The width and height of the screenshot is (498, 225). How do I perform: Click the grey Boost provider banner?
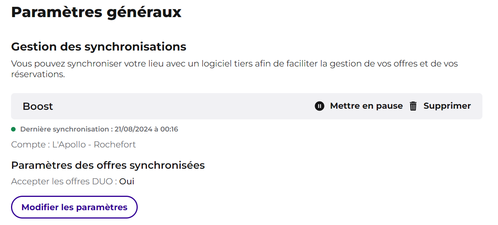pos(247,106)
